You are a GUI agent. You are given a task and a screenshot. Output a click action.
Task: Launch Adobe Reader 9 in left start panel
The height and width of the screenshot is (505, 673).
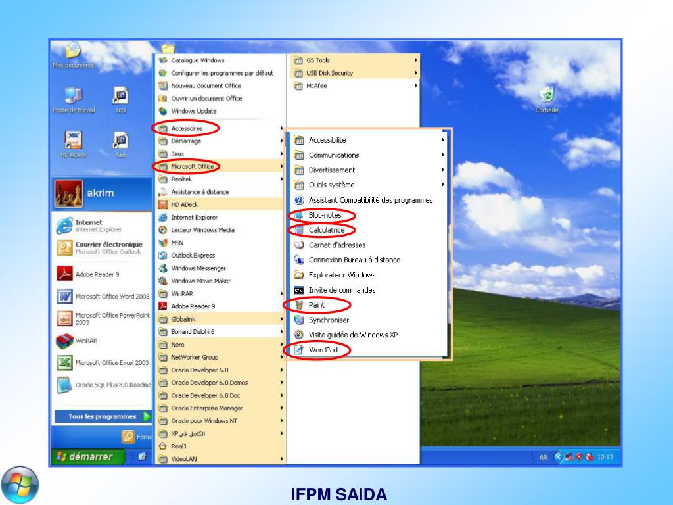[x=101, y=274]
